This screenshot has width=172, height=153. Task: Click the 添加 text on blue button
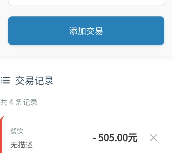(78, 31)
